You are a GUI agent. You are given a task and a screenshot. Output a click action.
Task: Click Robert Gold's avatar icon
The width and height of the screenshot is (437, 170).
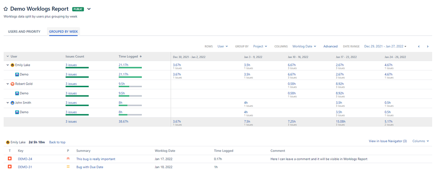pos(12,84)
